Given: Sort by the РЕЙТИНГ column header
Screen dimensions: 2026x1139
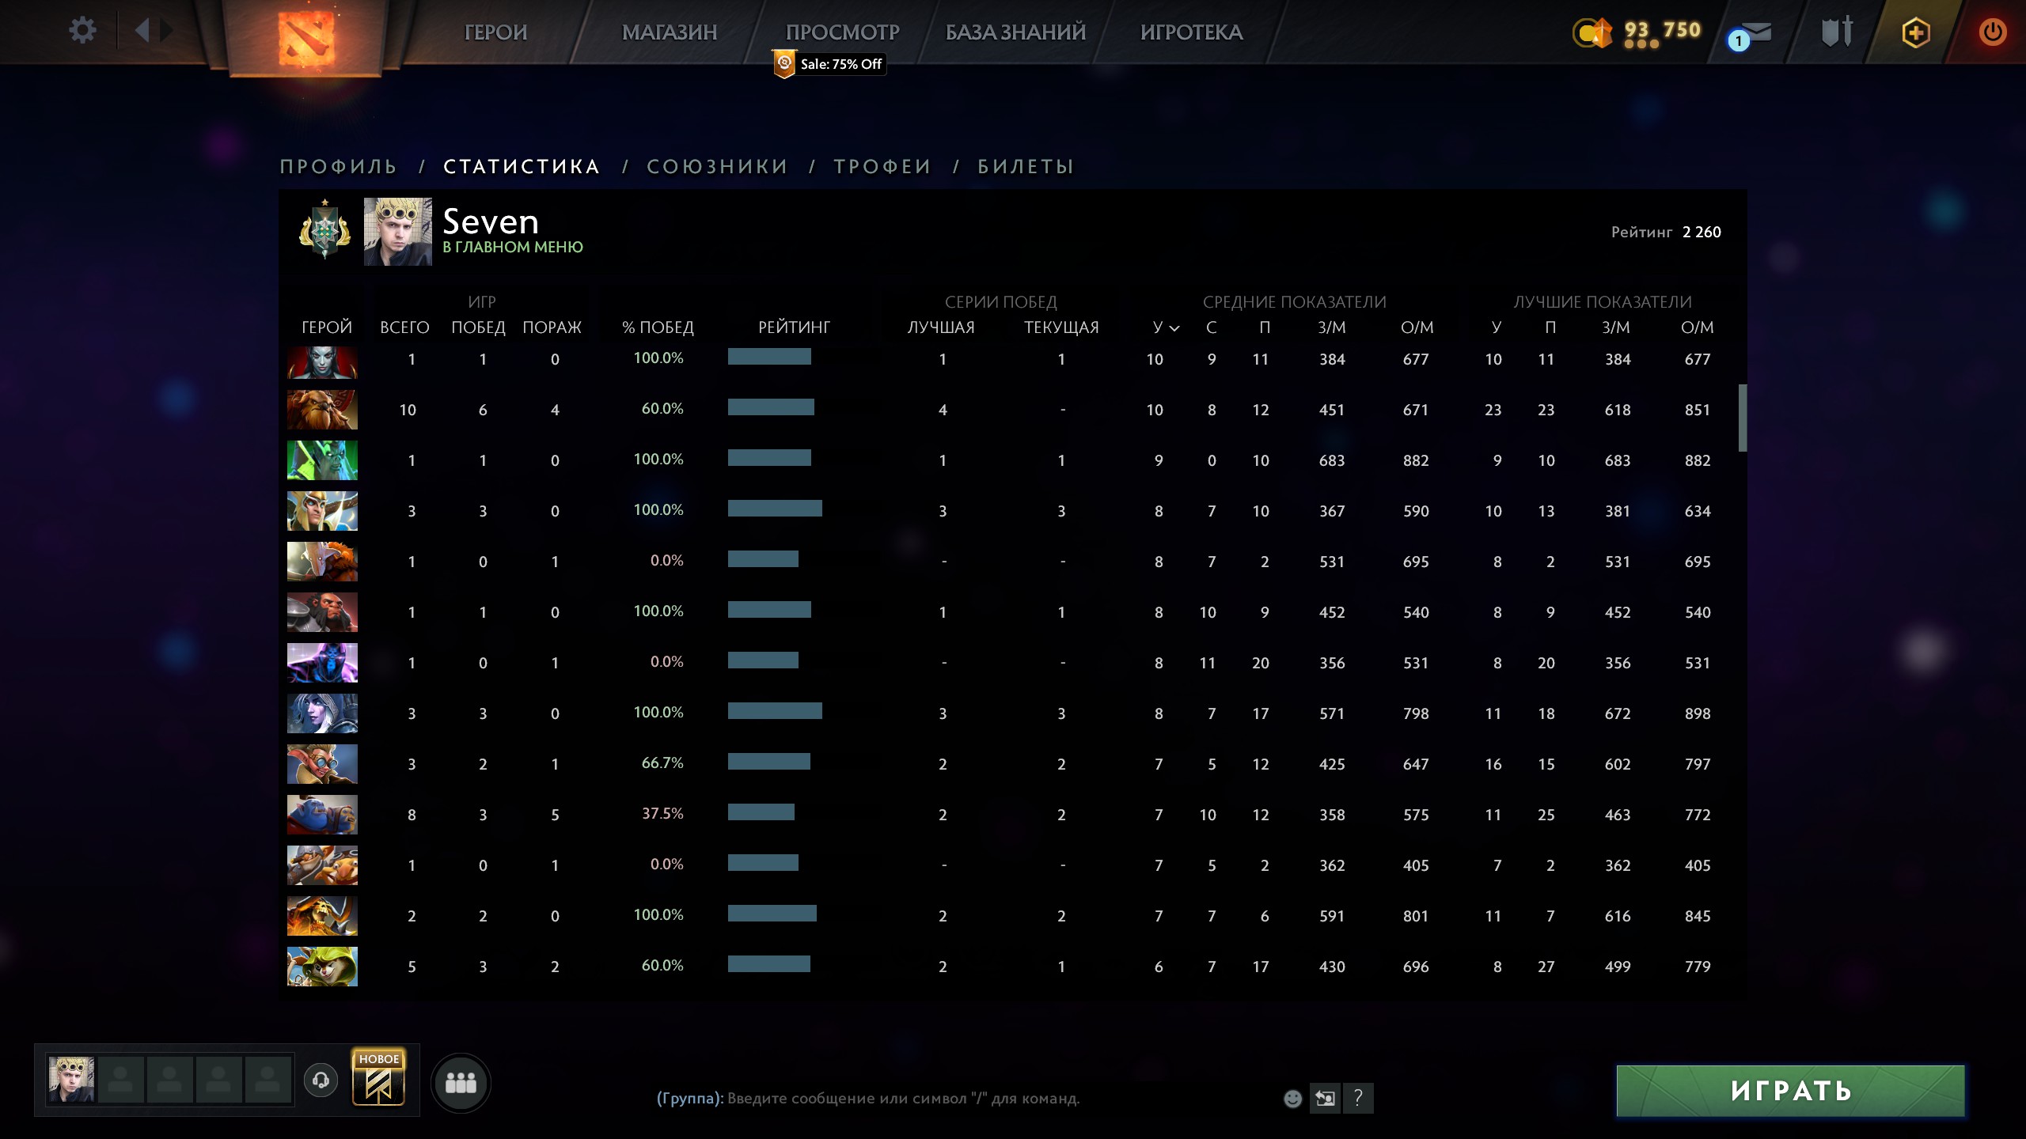Looking at the screenshot, I should 794,327.
